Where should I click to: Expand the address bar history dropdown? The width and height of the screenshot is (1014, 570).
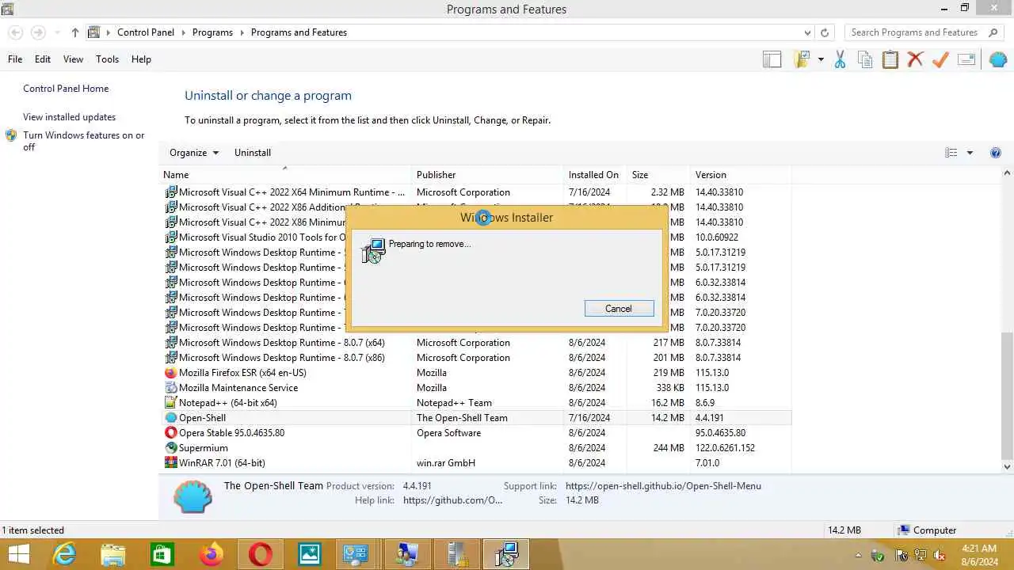click(807, 32)
